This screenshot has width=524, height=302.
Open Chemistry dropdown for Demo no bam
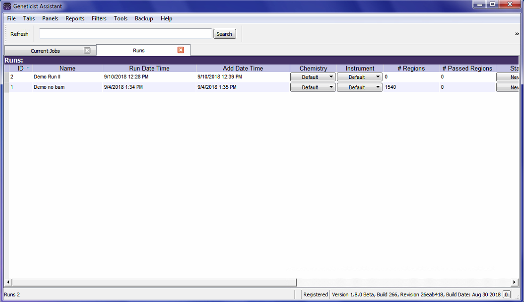click(313, 87)
